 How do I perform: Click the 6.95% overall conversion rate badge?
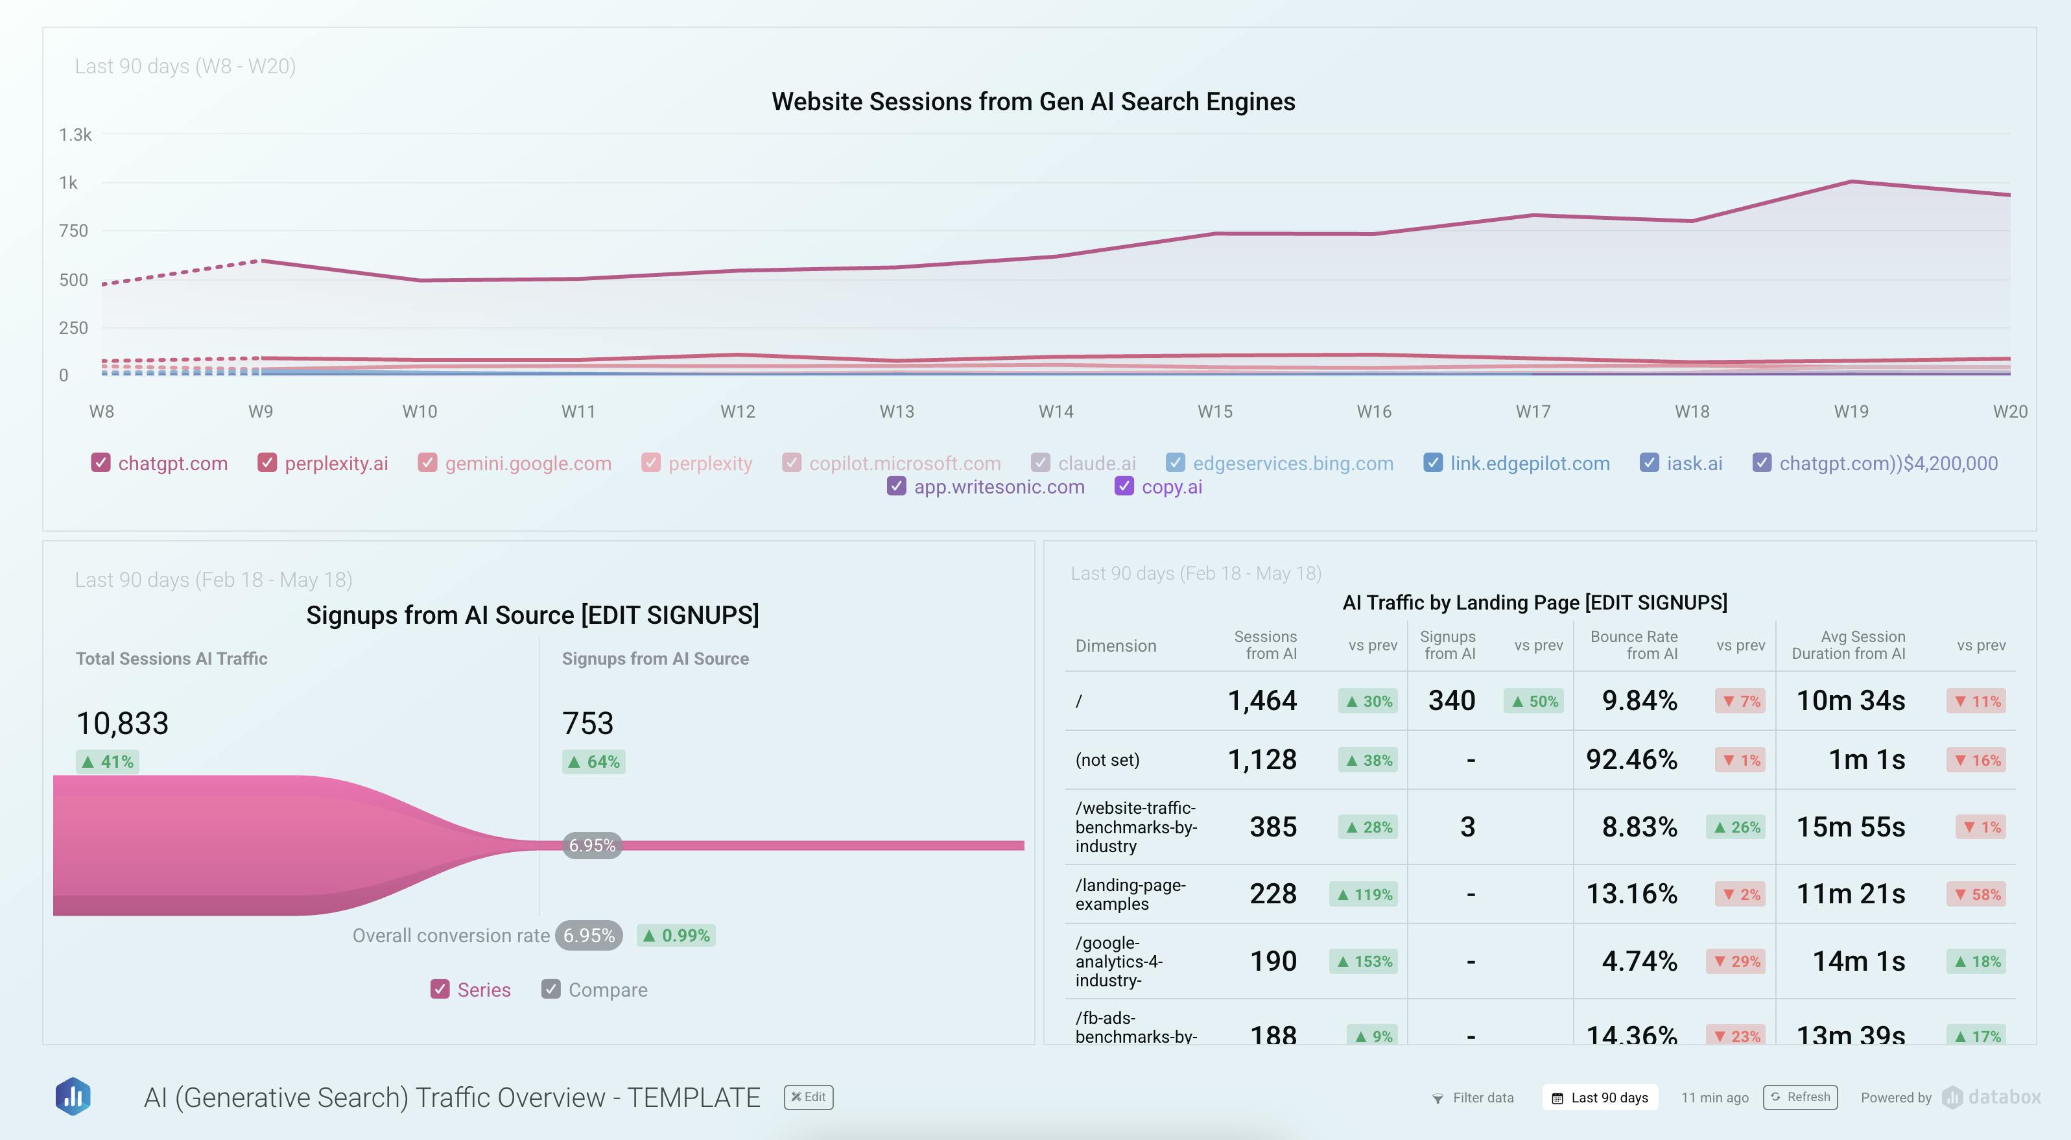(589, 936)
